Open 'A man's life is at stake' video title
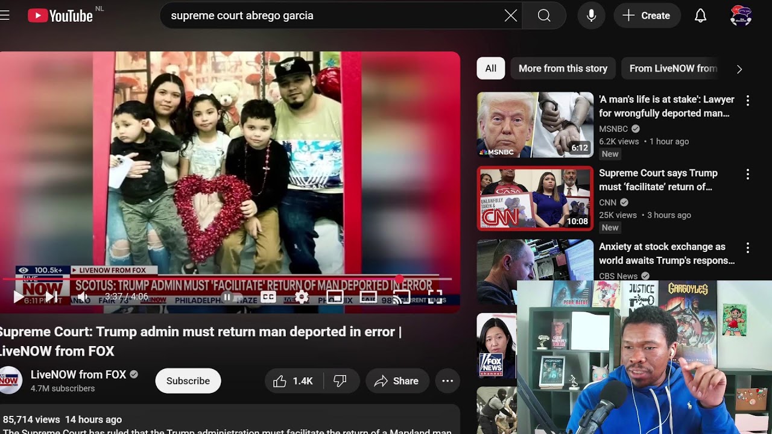 (x=667, y=106)
